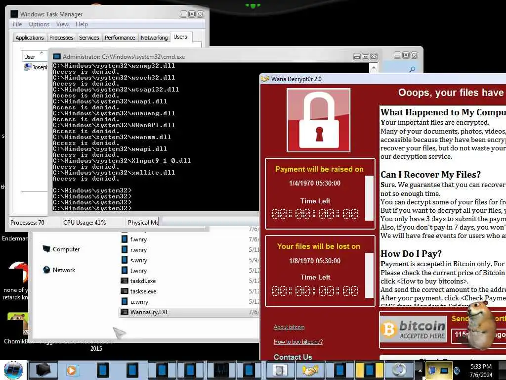Show hidden system tray icons arrow

click(420, 370)
